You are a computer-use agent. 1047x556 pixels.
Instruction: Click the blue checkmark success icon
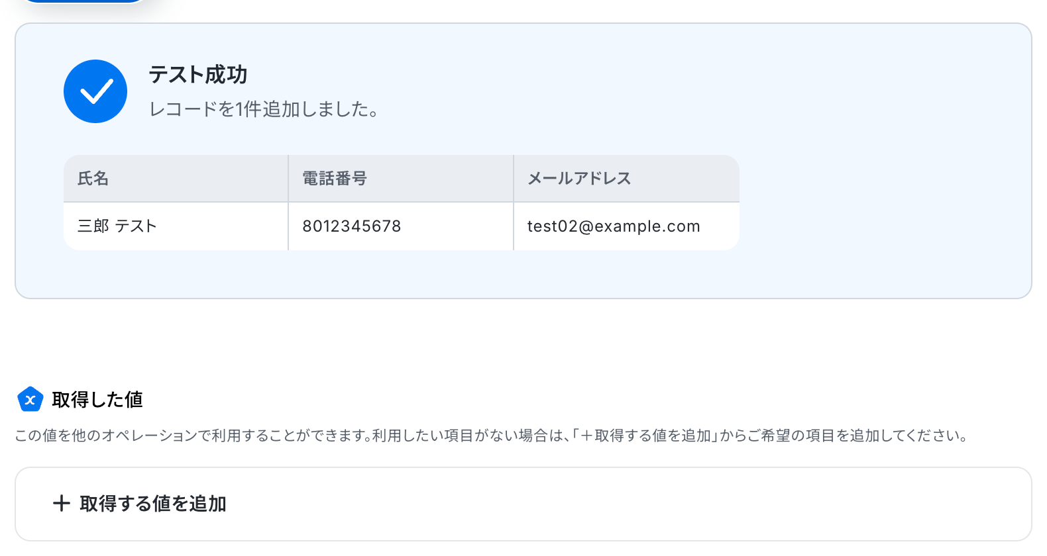[95, 91]
